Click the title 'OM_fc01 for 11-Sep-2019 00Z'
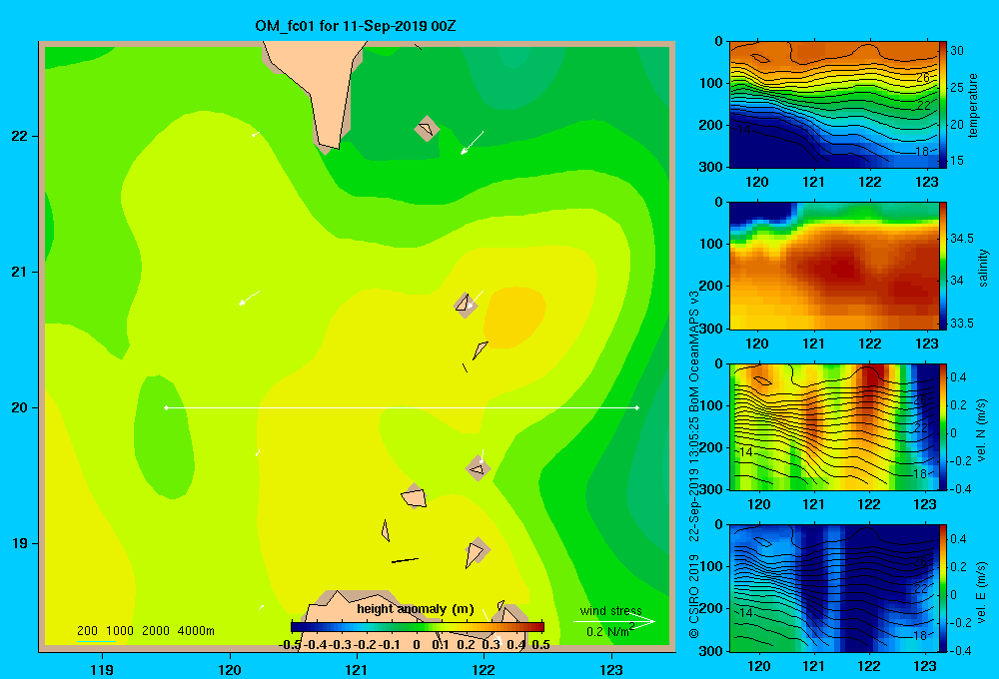Screen dimensions: 999x679 (355, 26)
